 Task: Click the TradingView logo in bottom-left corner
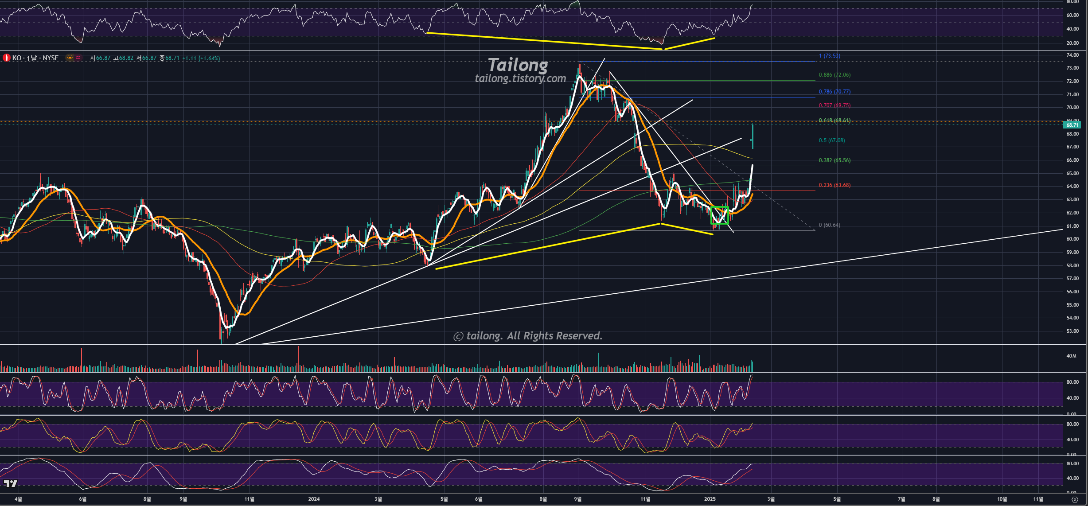click(x=10, y=483)
